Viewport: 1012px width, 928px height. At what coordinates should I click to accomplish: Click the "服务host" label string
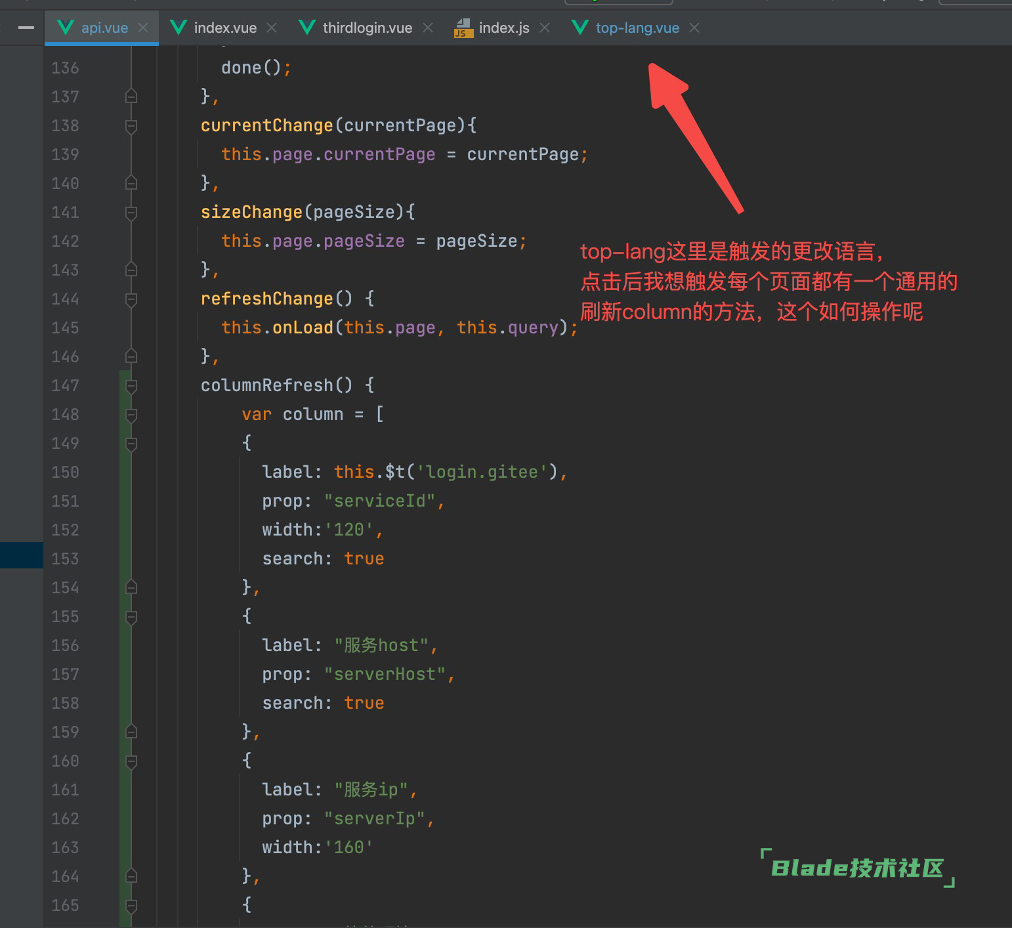(381, 645)
